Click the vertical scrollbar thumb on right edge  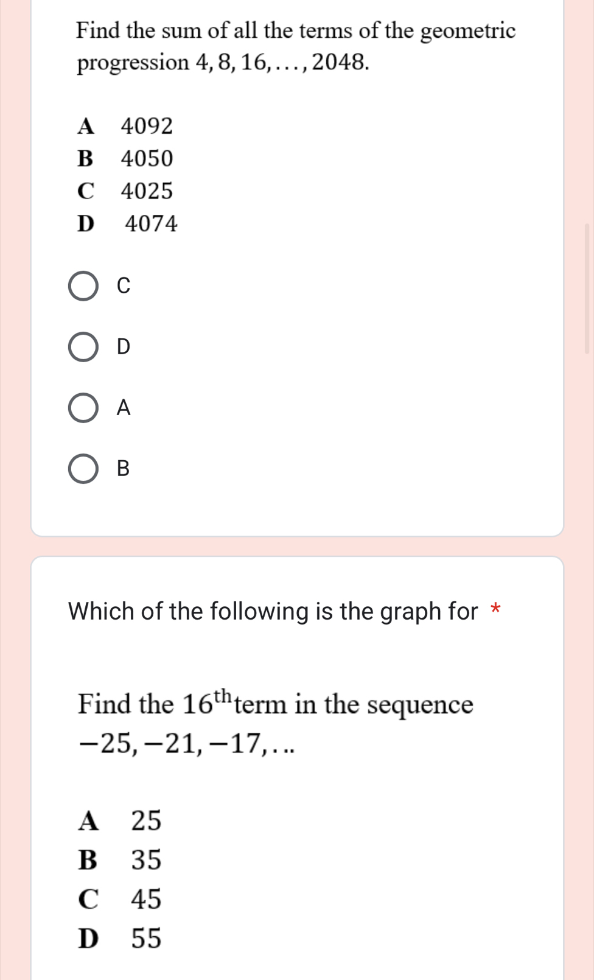tap(587, 289)
